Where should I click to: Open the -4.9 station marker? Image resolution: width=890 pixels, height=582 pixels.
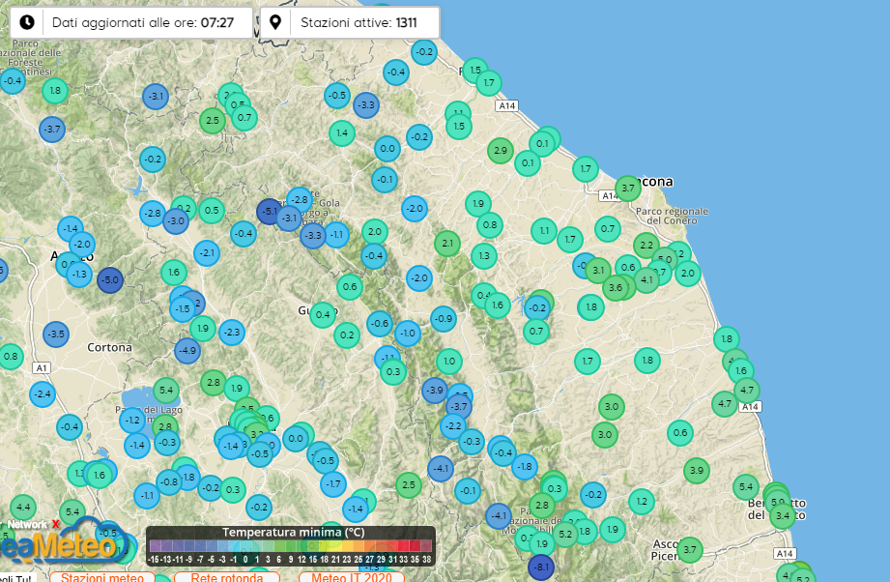click(187, 351)
